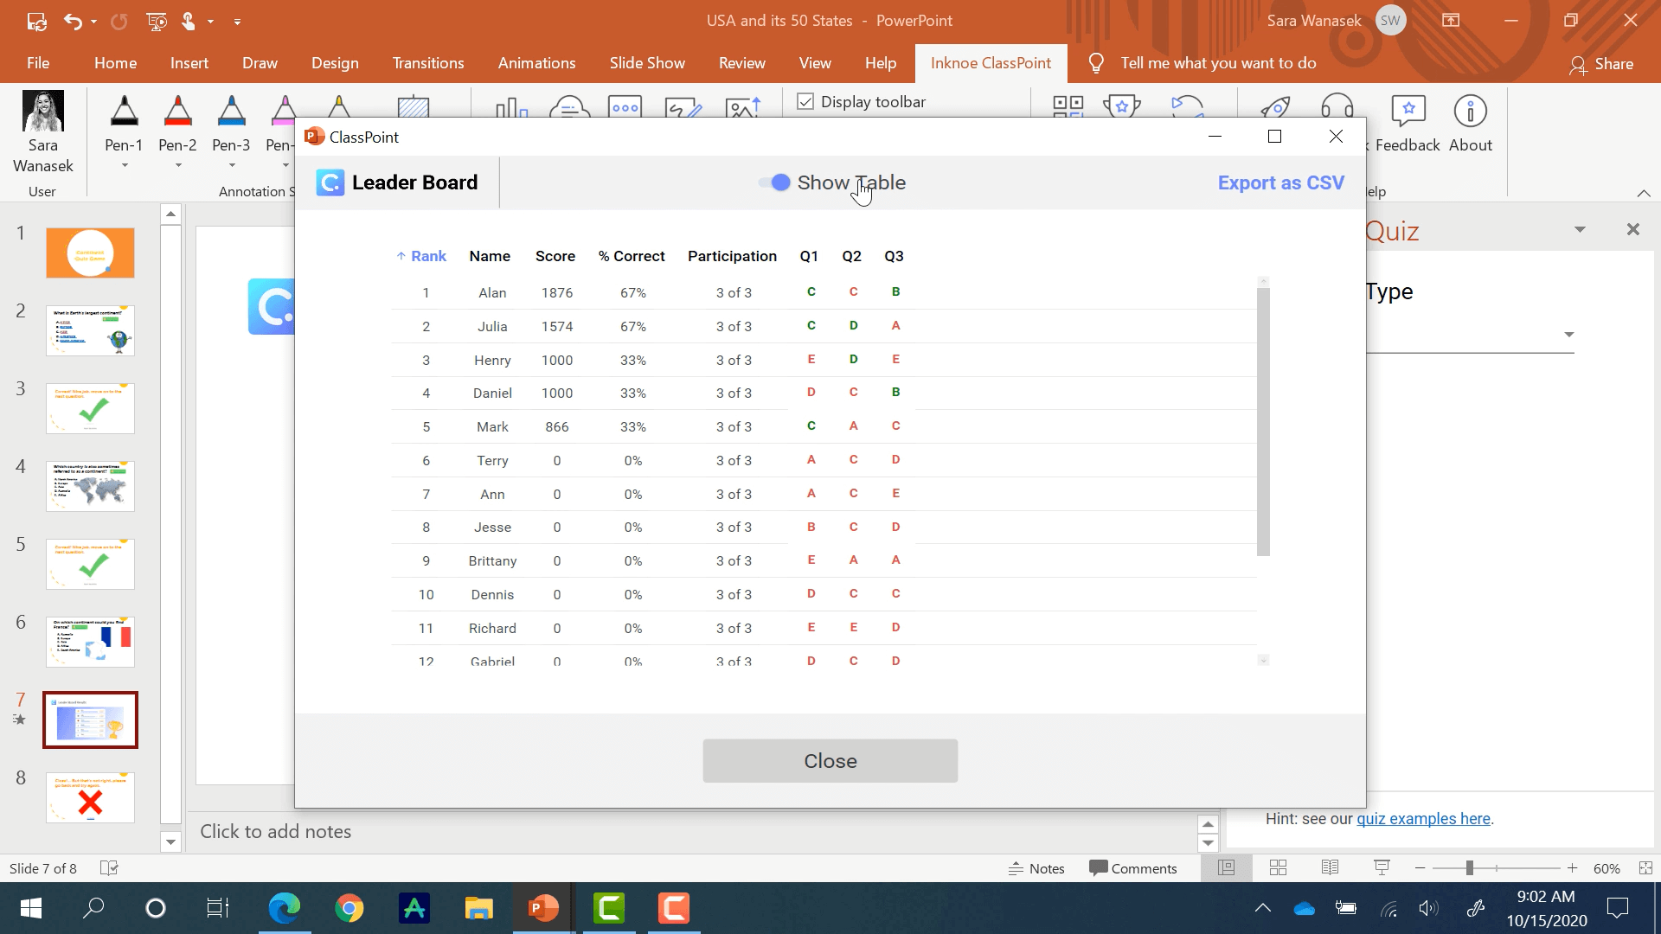Screen dimensions: 1661x934
Task: Toggle the Show Table switch
Action: tap(775, 182)
